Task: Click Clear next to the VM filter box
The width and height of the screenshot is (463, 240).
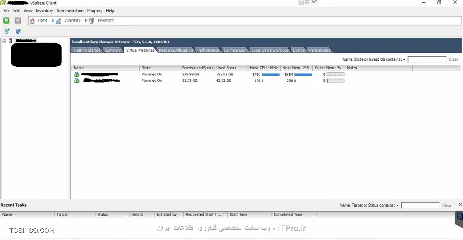Action: 453,59
